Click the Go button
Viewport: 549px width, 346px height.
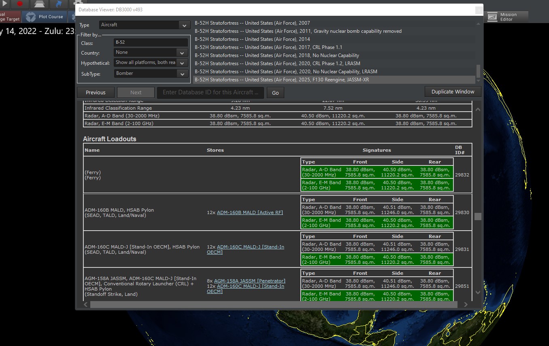275,93
